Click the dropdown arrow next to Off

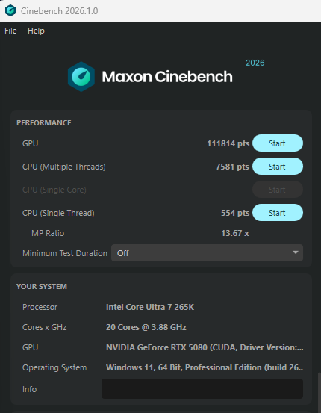click(296, 252)
